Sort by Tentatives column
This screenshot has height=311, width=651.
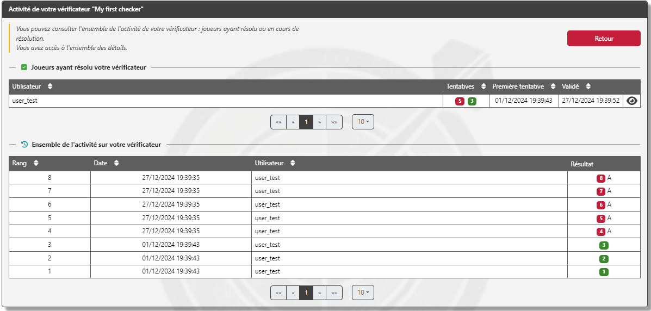pyautogui.click(x=483, y=86)
